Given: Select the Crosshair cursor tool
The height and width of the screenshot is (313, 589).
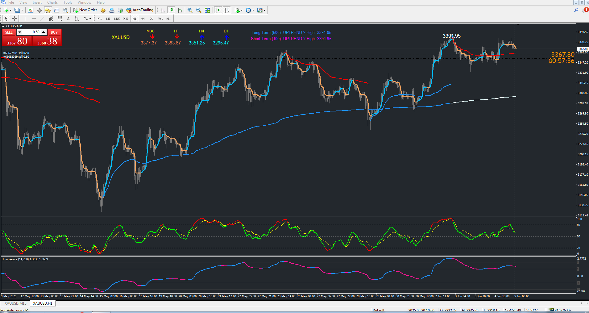Looking at the screenshot, I should tap(14, 19).
